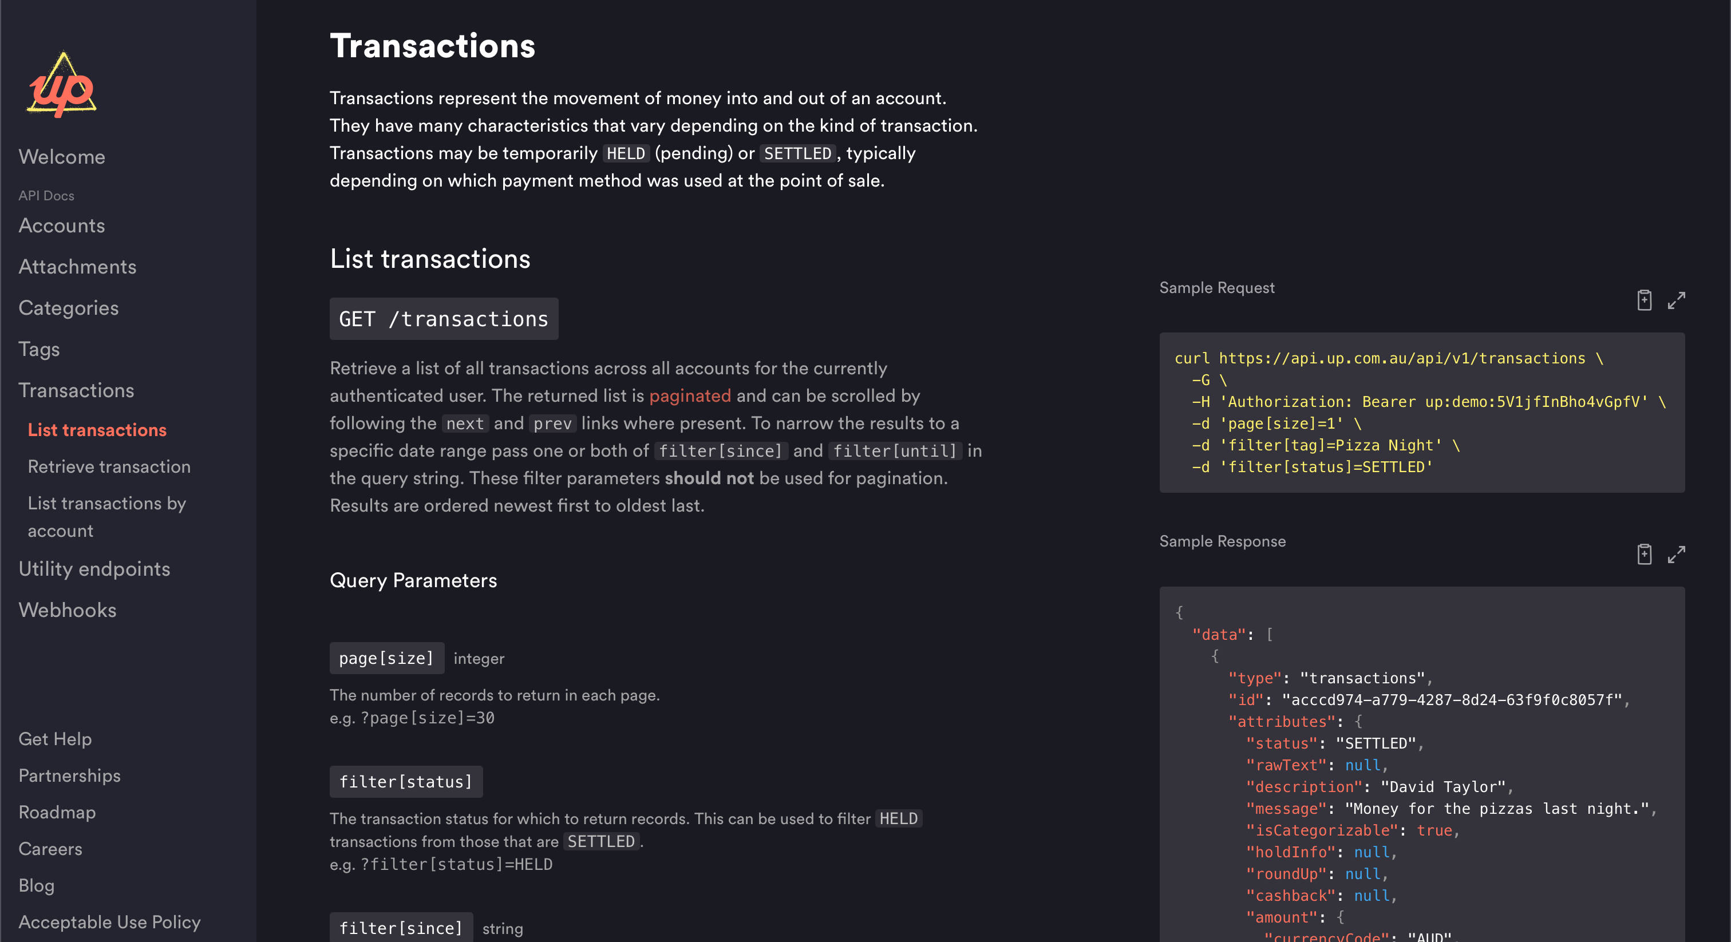This screenshot has height=942, width=1731.
Task: Open the Roadmap link
Action: (57, 812)
